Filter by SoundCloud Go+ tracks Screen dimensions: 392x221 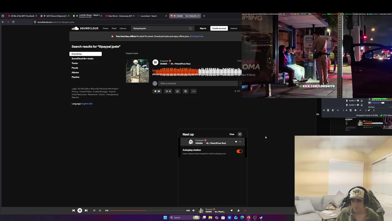pyautogui.click(x=82, y=59)
